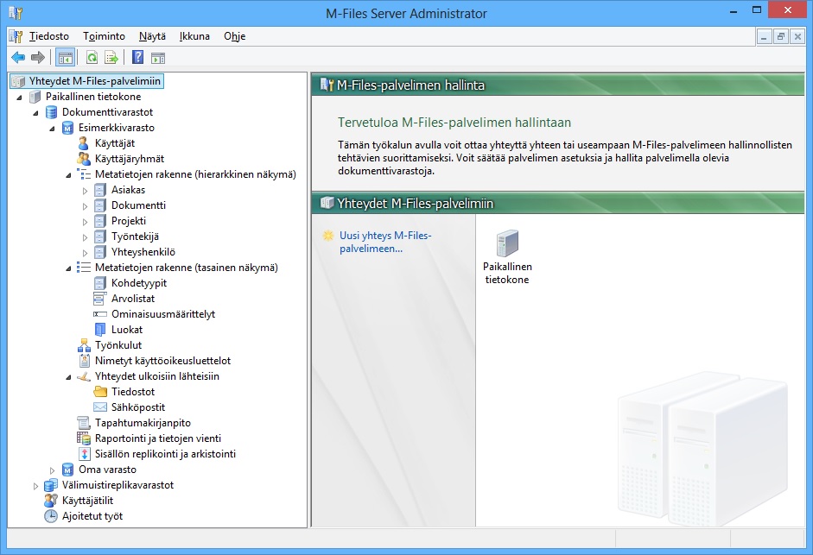The image size is (813, 555).
Task: Click the Luokat icon in tree
Action: (x=100, y=330)
